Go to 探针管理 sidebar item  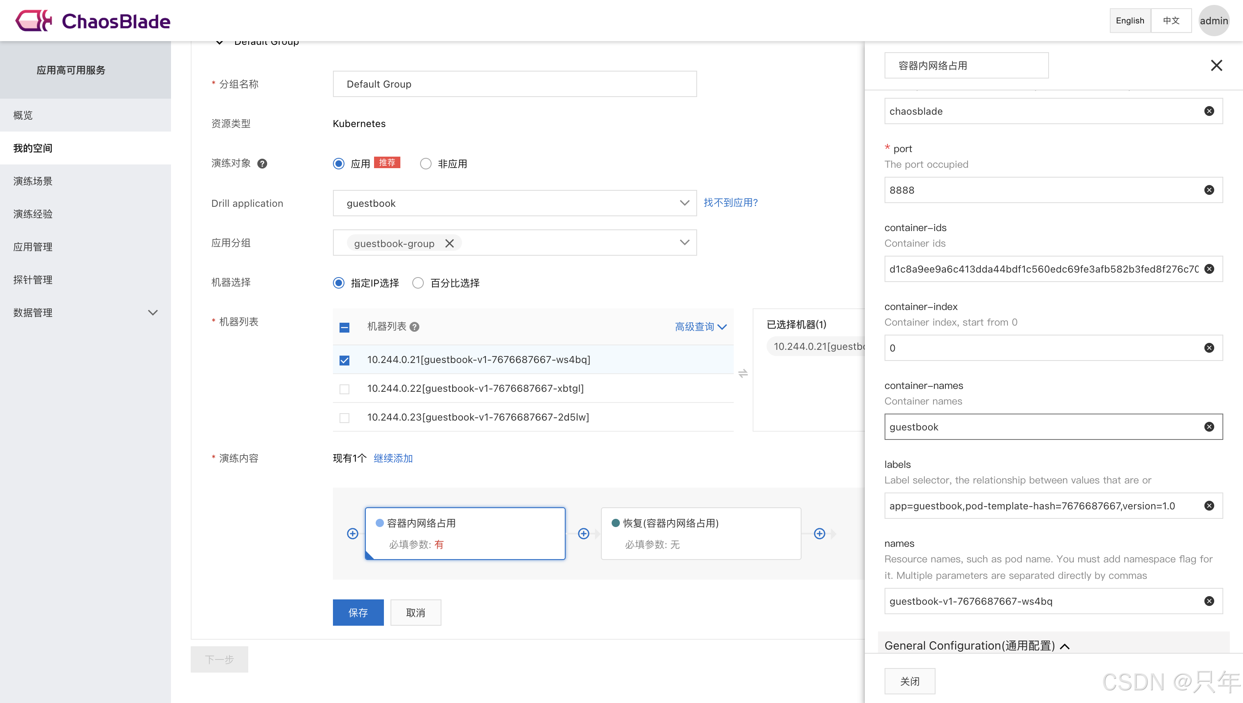pyautogui.click(x=33, y=280)
